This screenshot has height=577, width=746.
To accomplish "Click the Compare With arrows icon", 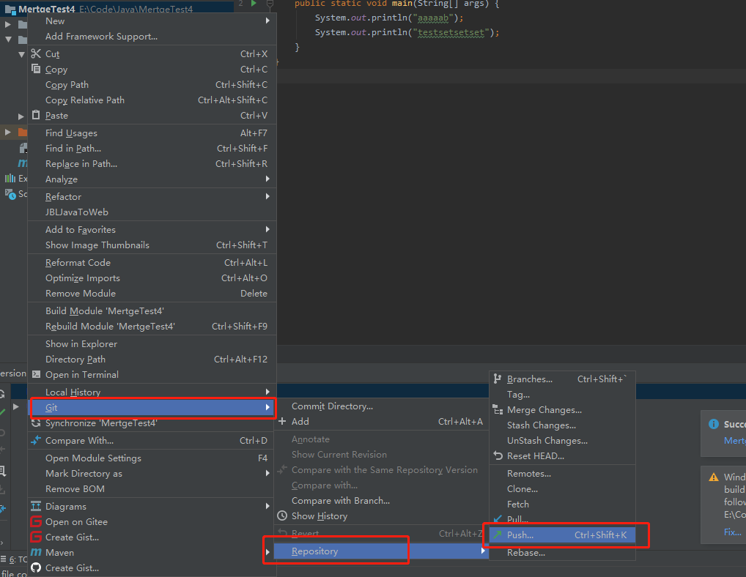I will [x=36, y=441].
